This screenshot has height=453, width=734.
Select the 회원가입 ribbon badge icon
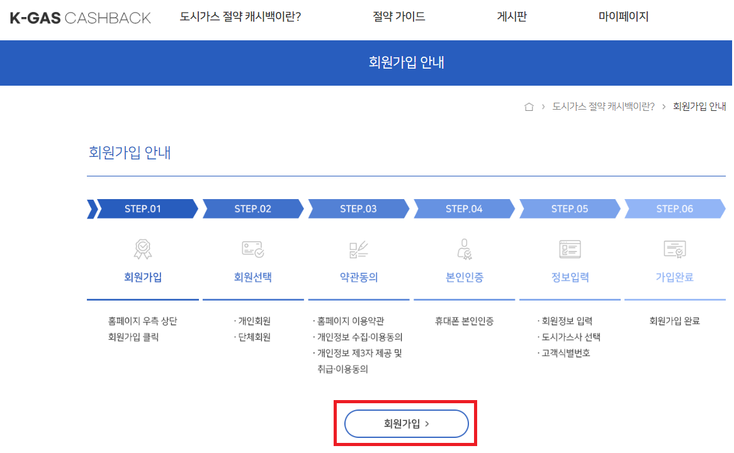tap(142, 248)
